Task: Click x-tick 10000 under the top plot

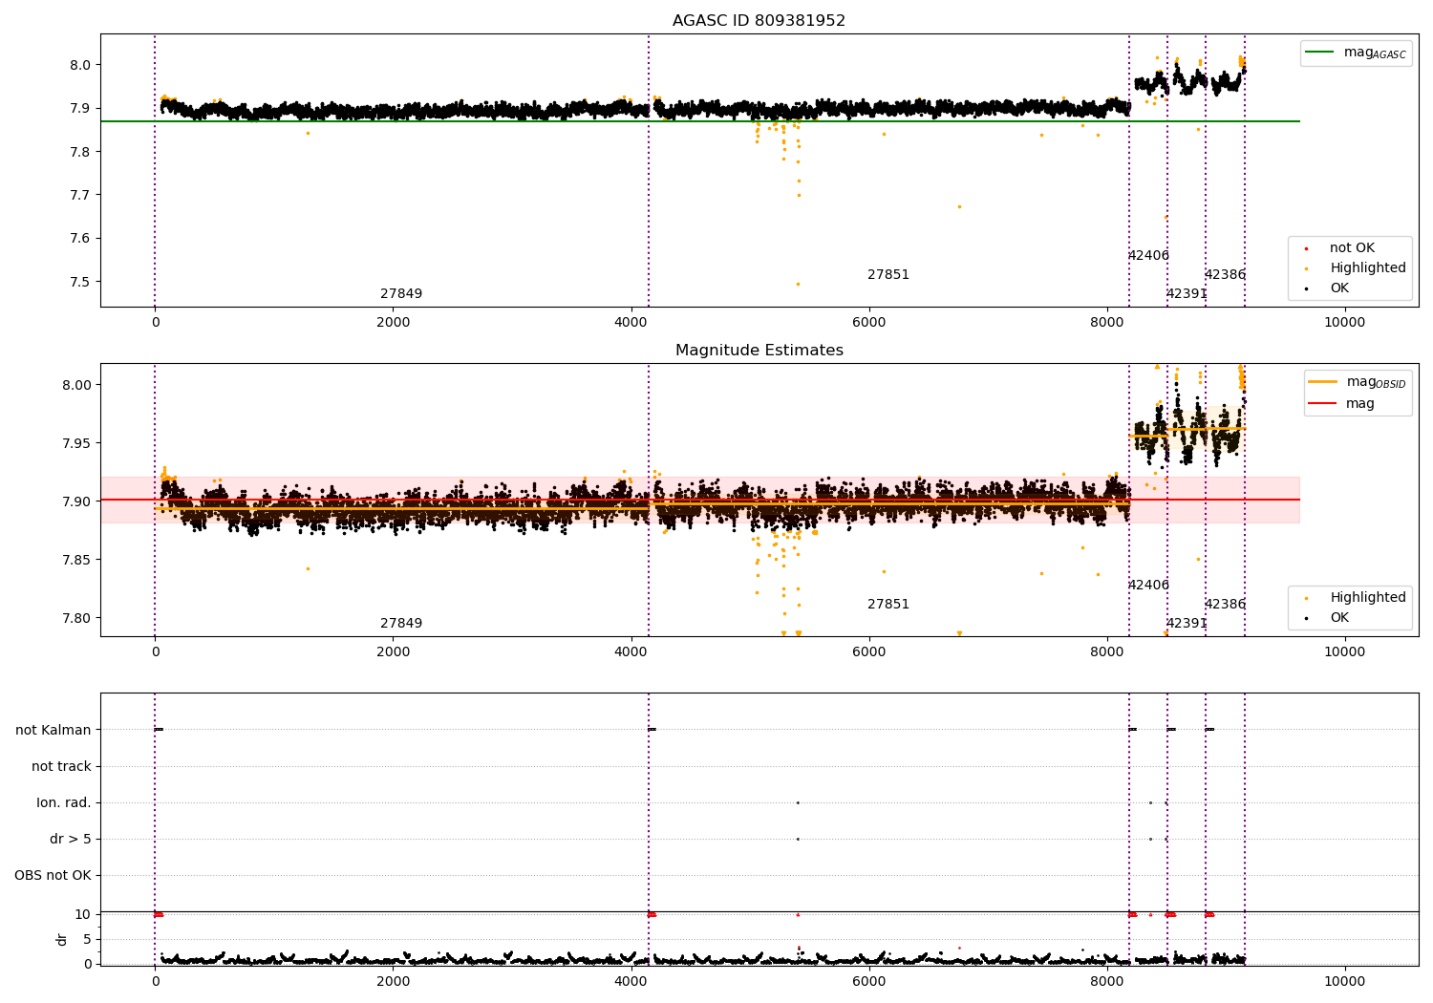Action: (1344, 323)
